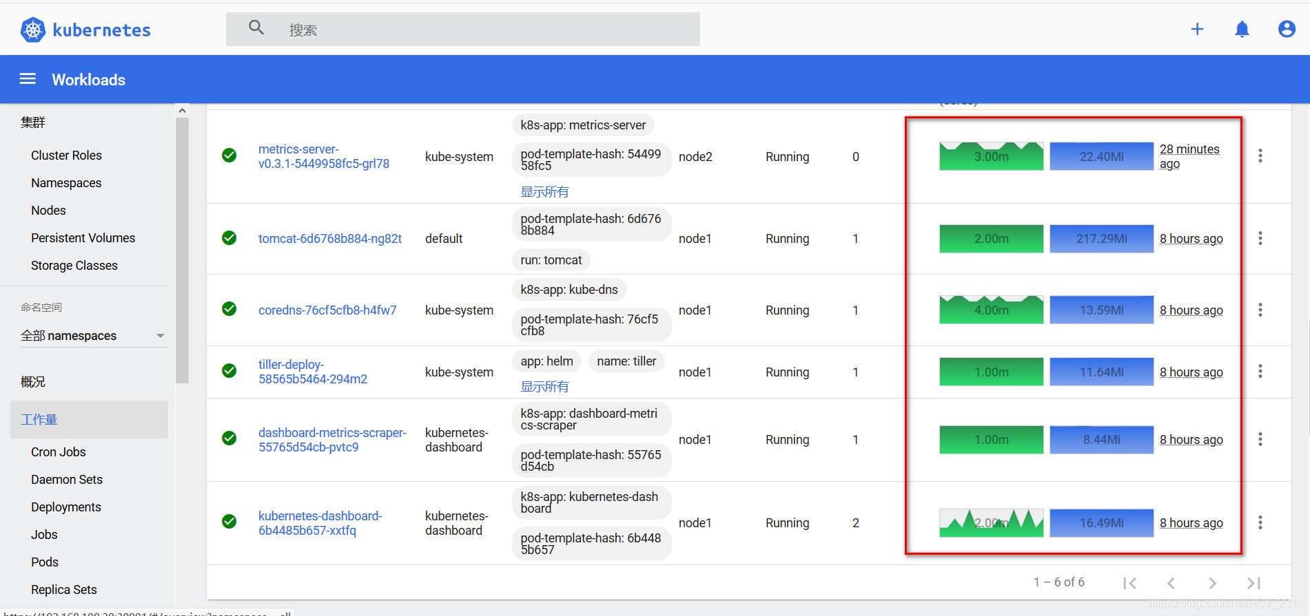Click green status check for dashboard-metrics-scraper

(229, 438)
